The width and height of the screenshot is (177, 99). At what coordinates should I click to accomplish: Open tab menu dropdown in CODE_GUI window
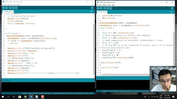pyautogui.click(x=171, y=12)
